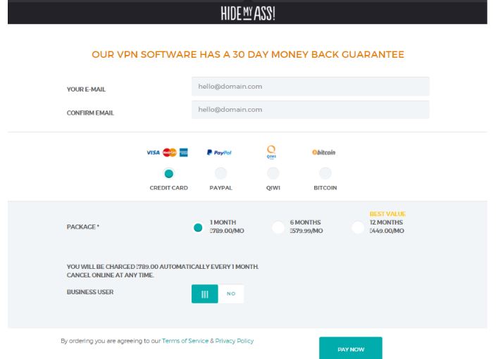The width and height of the screenshot is (498, 359).
Task: Click the Visa card logo
Action: tap(153, 152)
